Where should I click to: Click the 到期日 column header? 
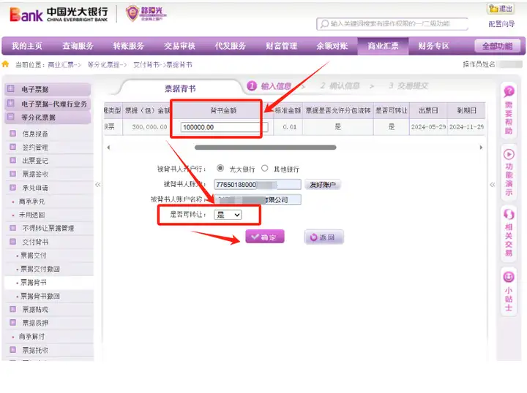click(x=466, y=110)
